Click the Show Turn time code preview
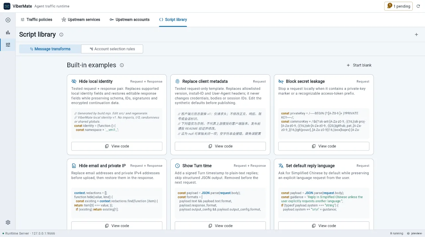This screenshot has height=237, width=425. [220, 203]
